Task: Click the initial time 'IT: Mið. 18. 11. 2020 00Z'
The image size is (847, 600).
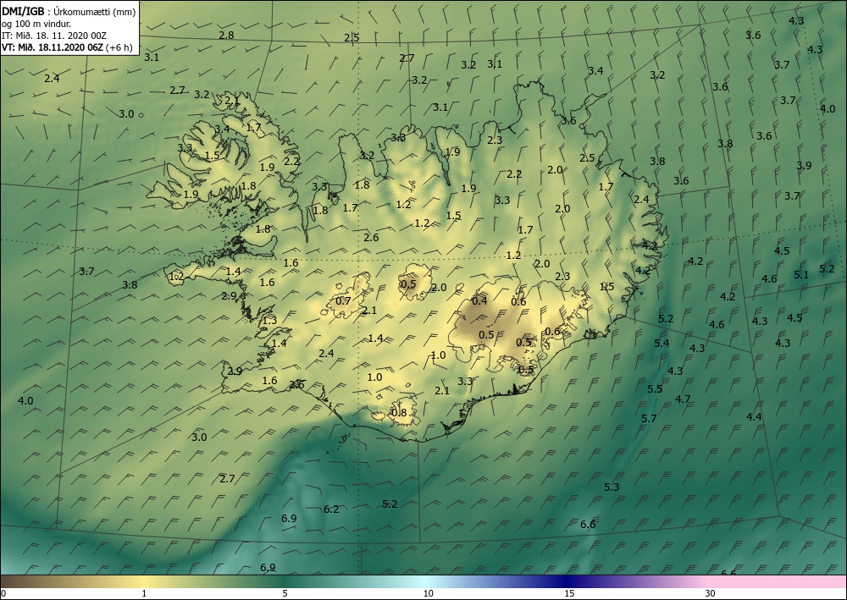Action: tap(54, 36)
